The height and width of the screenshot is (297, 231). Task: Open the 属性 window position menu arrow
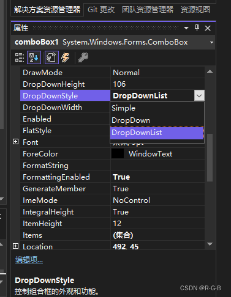[x=186, y=28]
